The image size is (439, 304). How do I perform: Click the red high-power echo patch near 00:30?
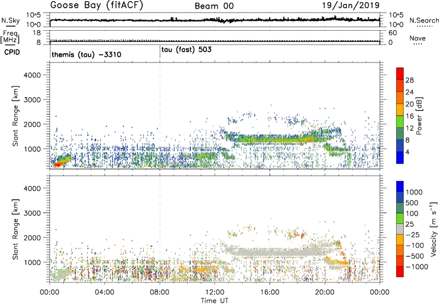pyautogui.click(x=58, y=164)
